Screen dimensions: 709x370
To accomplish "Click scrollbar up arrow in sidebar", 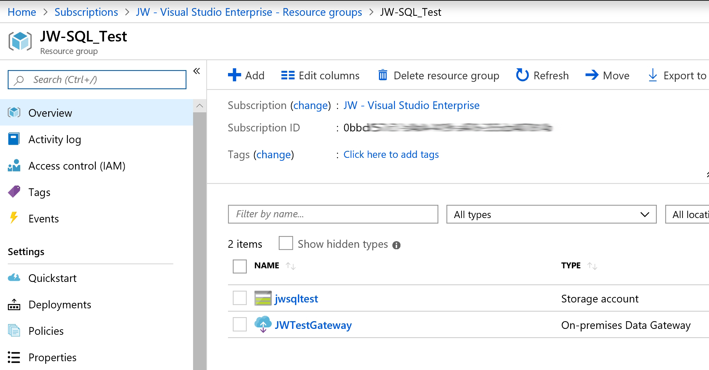I will (x=200, y=106).
